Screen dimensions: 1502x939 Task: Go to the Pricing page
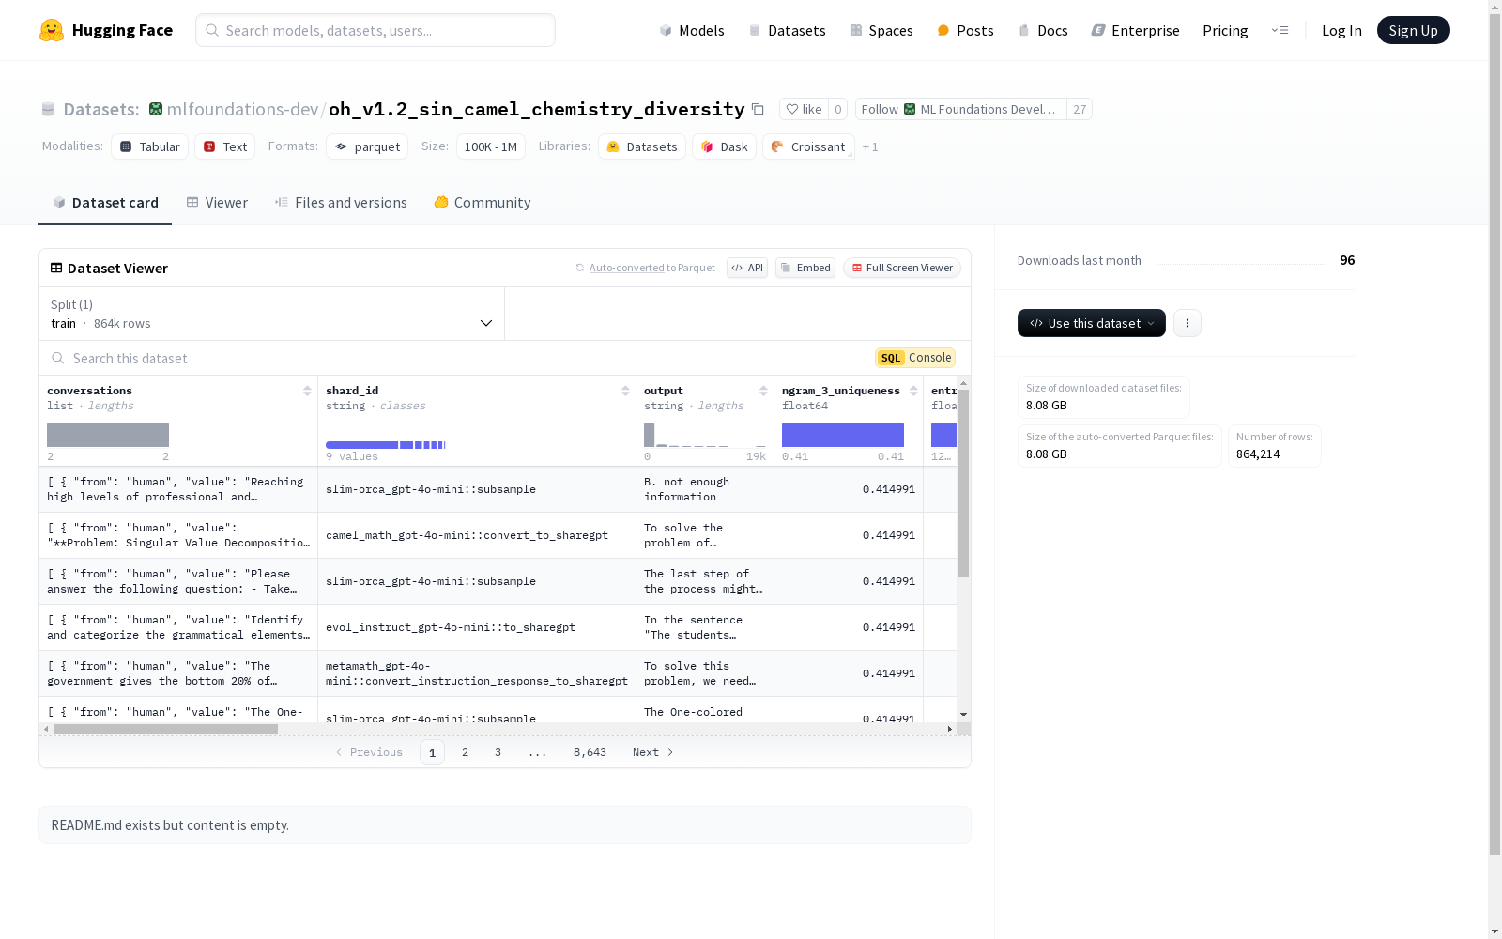pyautogui.click(x=1225, y=30)
